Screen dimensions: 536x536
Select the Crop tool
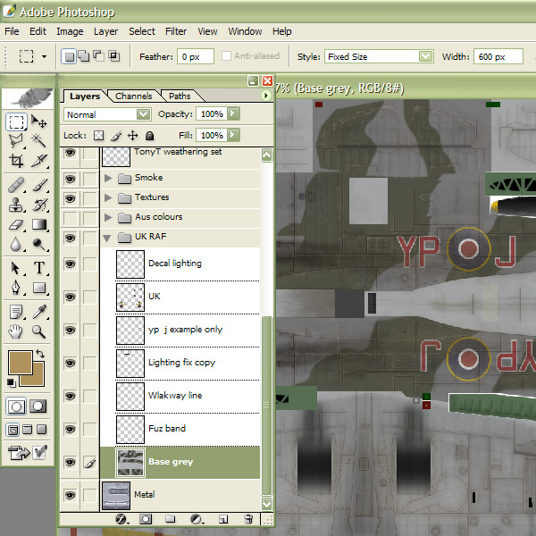coord(16,160)
